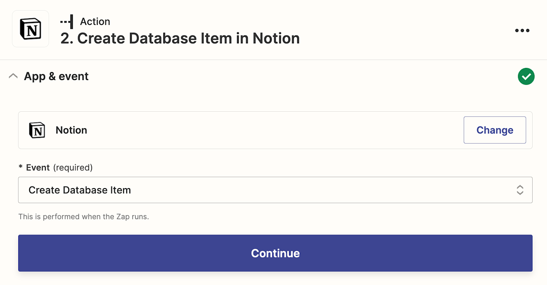Click empty area of Notion app row
Screen dimensions: 547x285
coord(273,130)
